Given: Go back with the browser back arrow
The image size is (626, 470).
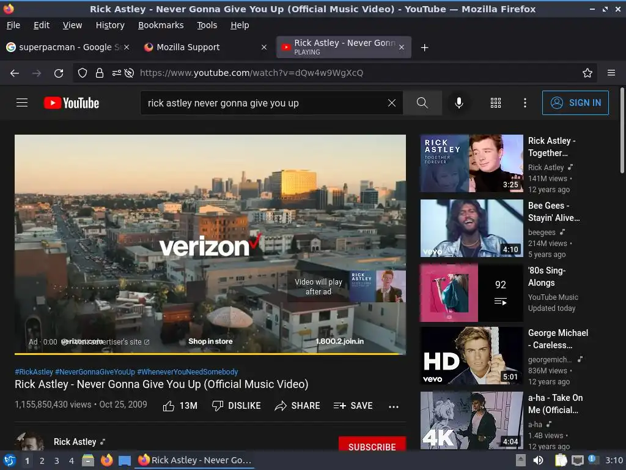Looking at the screenshot, I should tap(15, 73).
